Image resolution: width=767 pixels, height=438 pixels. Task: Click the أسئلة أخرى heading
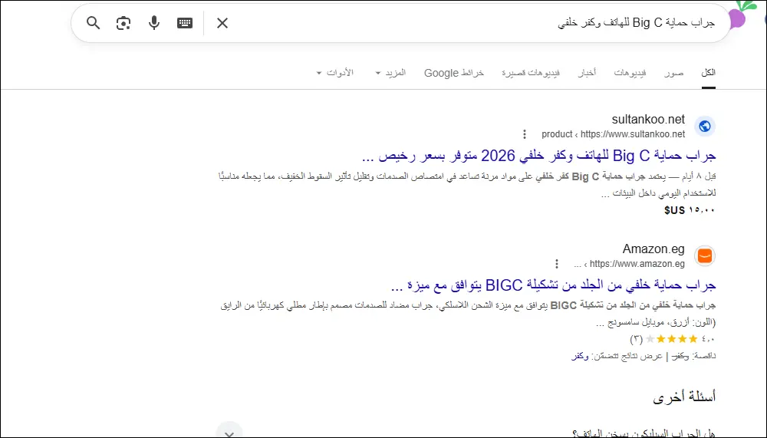(684, 397)
